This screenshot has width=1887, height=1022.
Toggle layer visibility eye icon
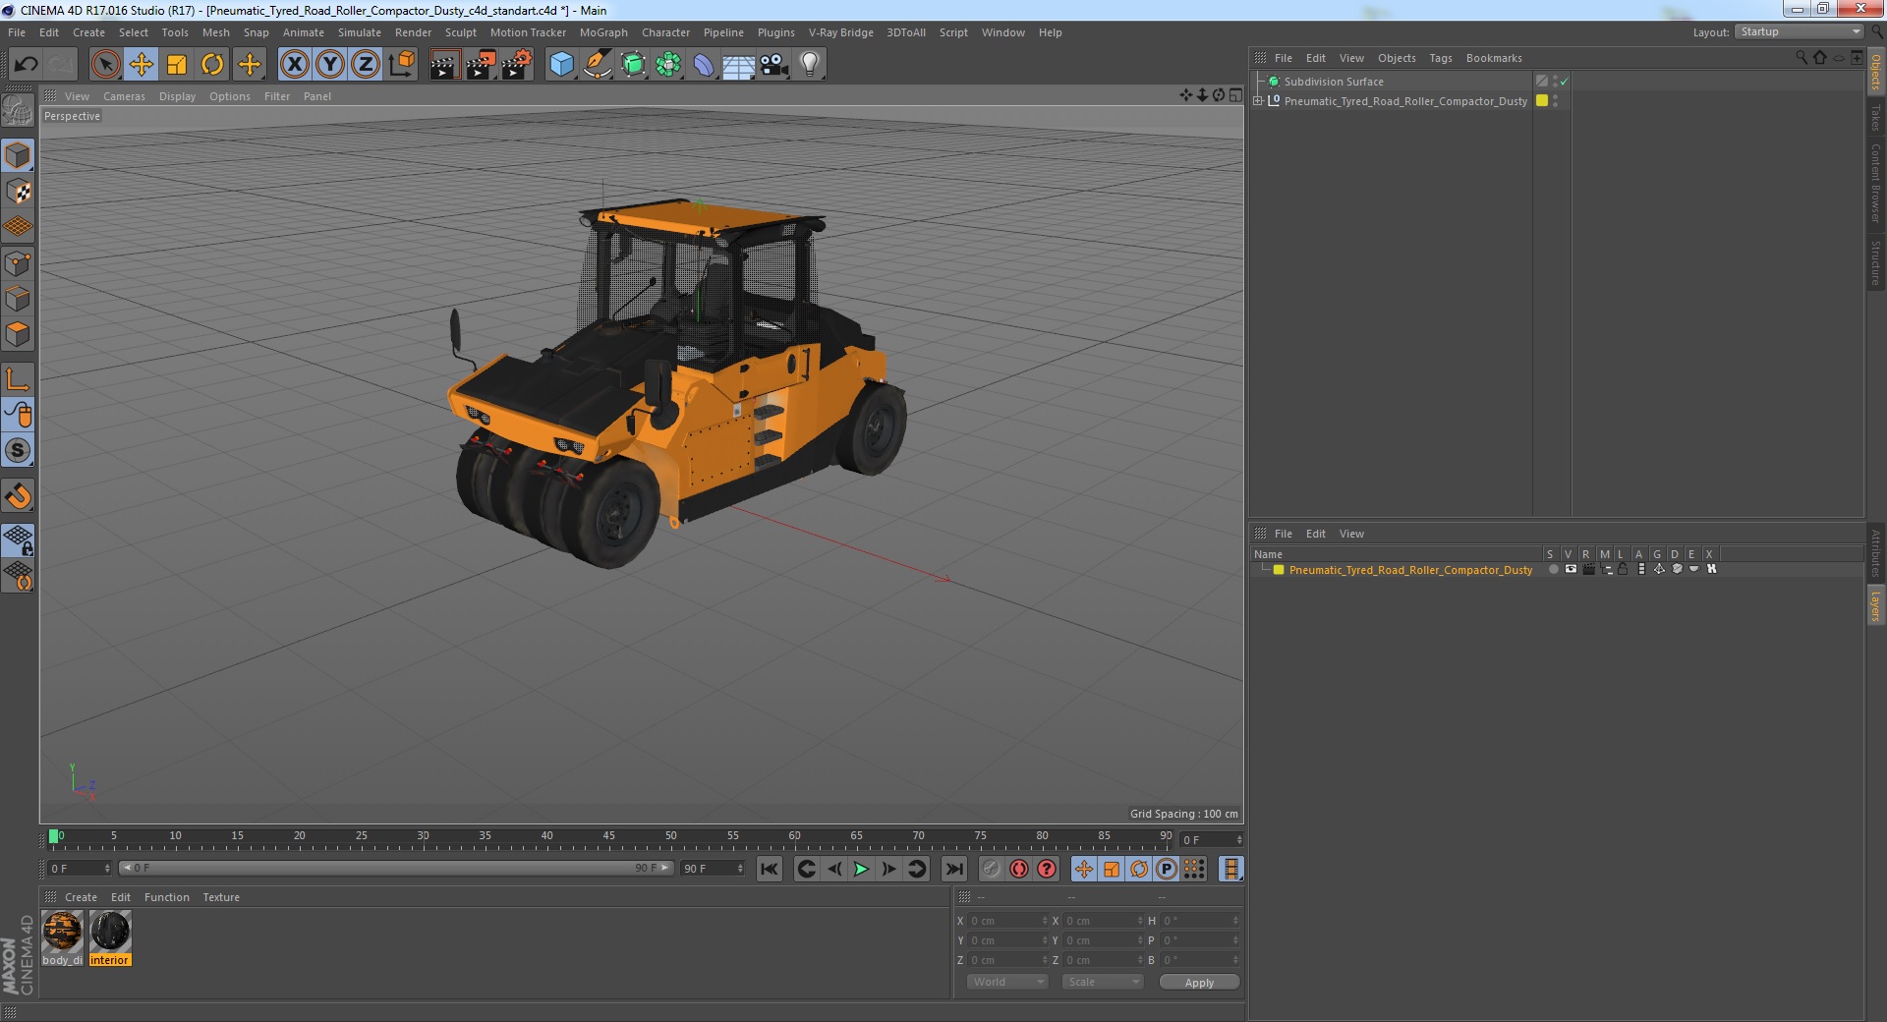pos(1571,569)
